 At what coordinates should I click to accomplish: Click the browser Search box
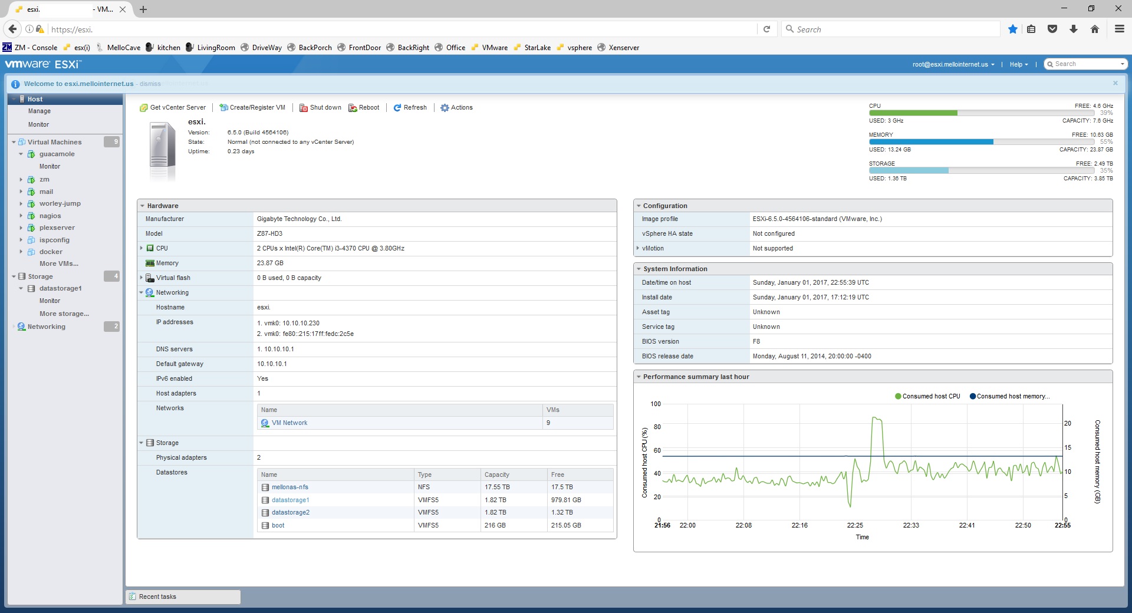(890, 29)
